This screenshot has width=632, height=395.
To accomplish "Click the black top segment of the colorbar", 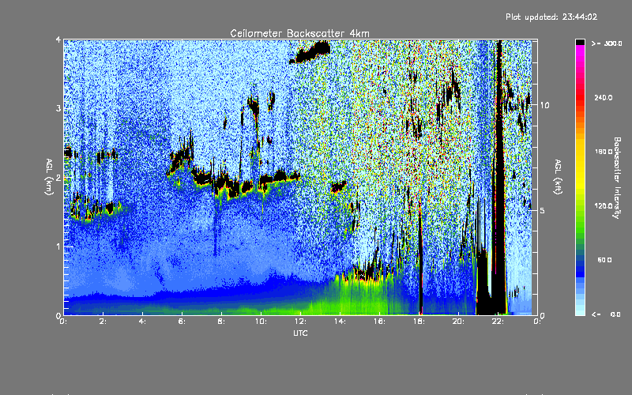I will coord(580,42).
